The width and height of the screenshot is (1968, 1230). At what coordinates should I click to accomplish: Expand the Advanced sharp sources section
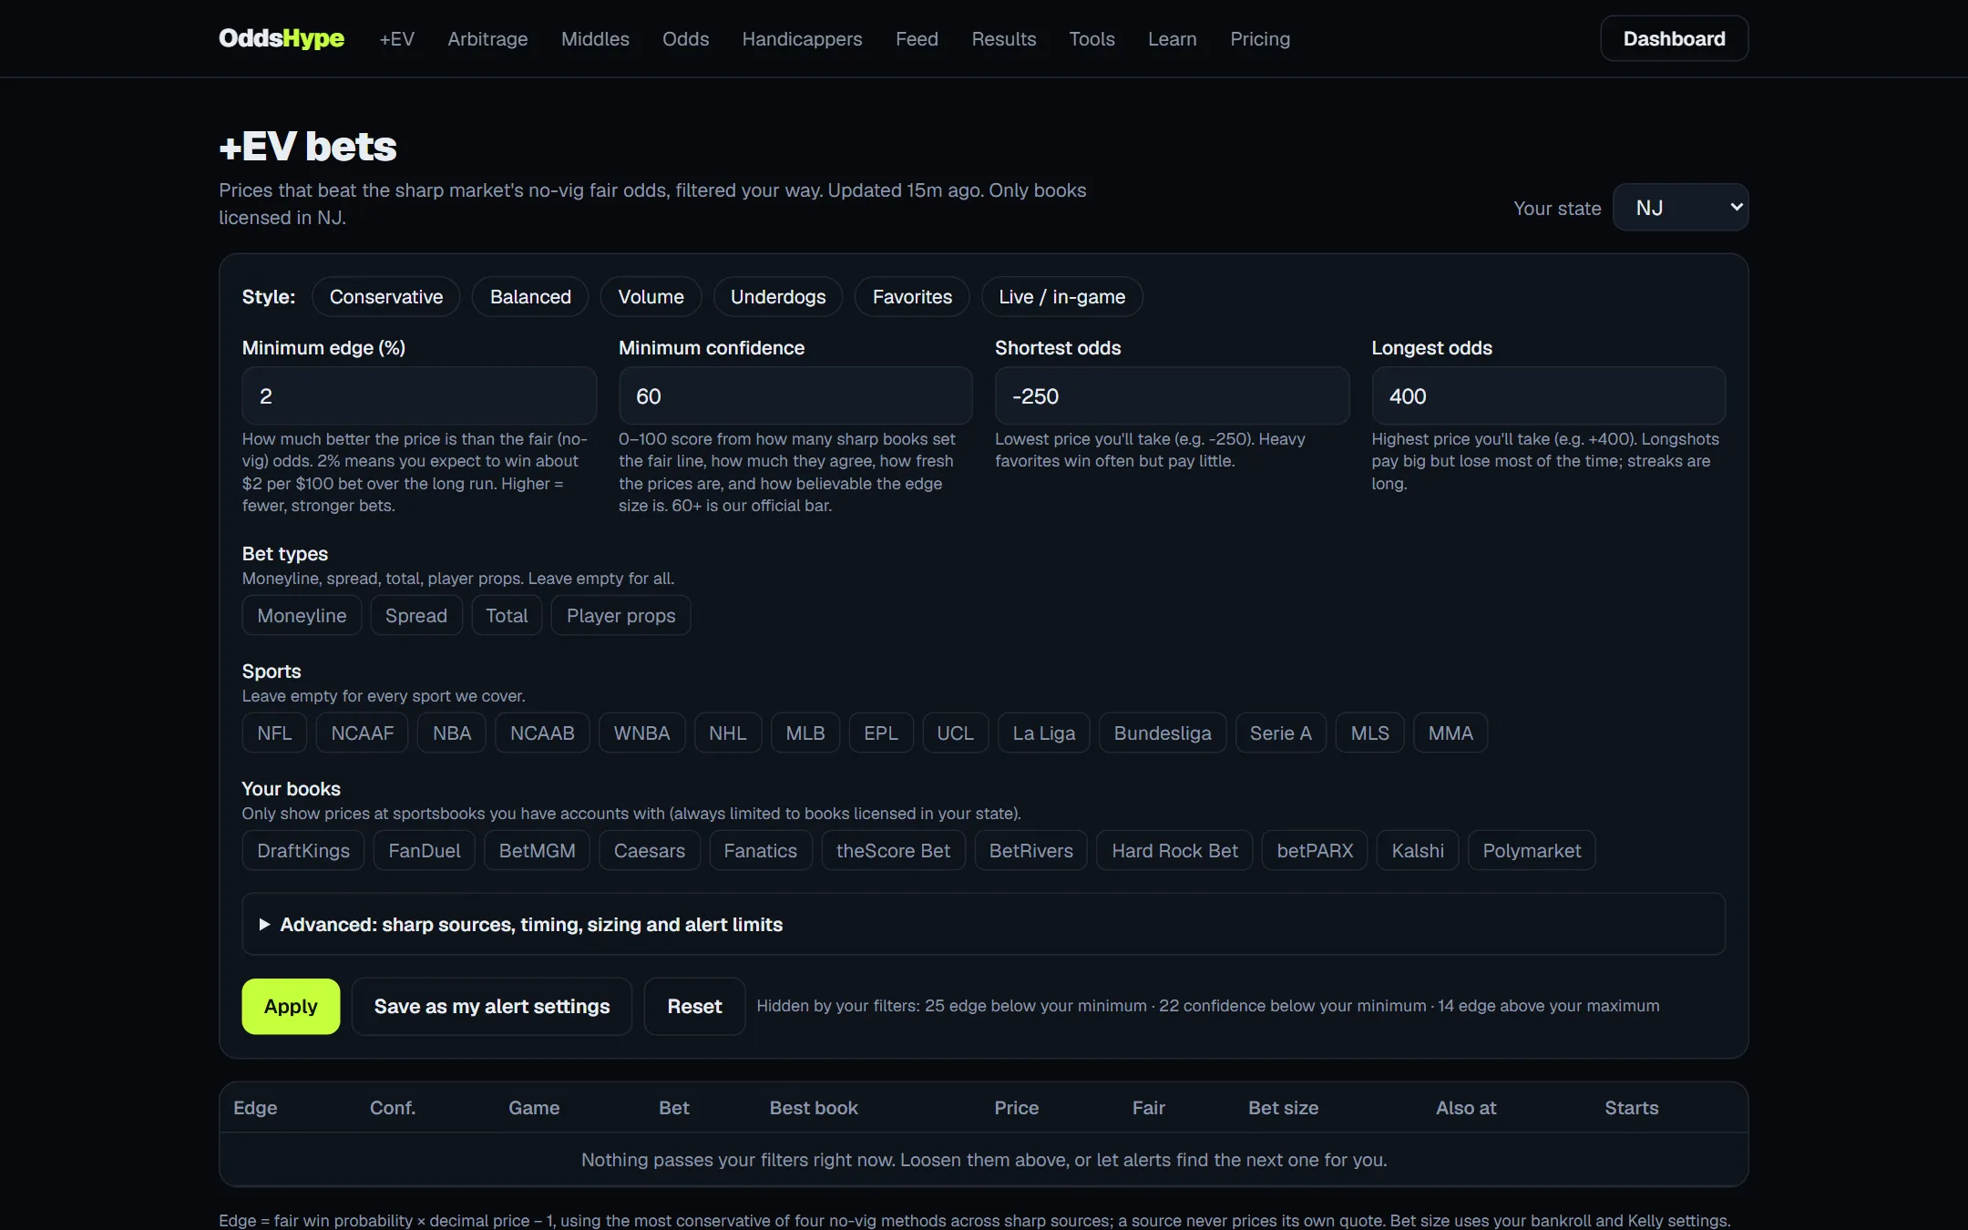coord(983,924)
